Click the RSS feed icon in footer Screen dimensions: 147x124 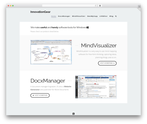73,114
